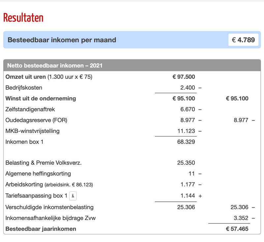Select the Winst uit de onderneming label

41,99
